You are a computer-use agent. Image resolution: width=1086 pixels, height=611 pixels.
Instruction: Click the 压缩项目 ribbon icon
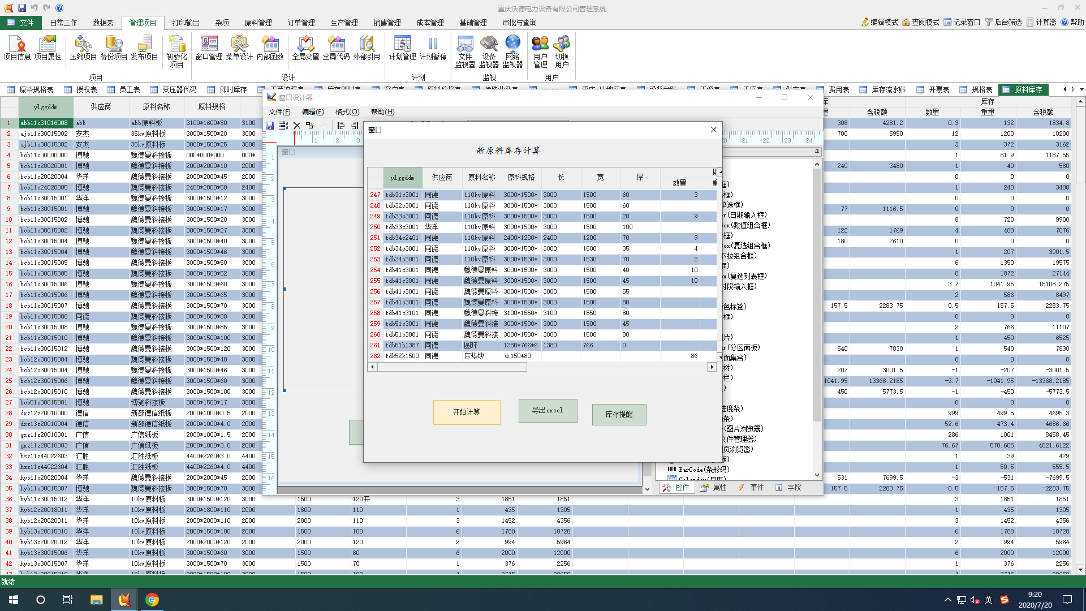[83, 48]
